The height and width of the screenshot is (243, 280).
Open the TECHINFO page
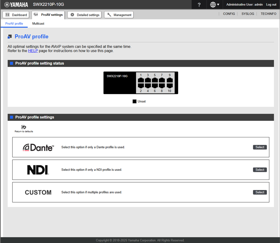(x=269, y=14)
